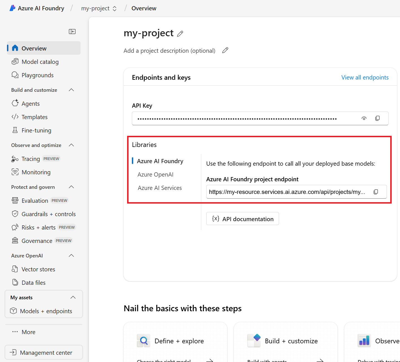Click the Risks + alerts icon

tap(15, 227)
